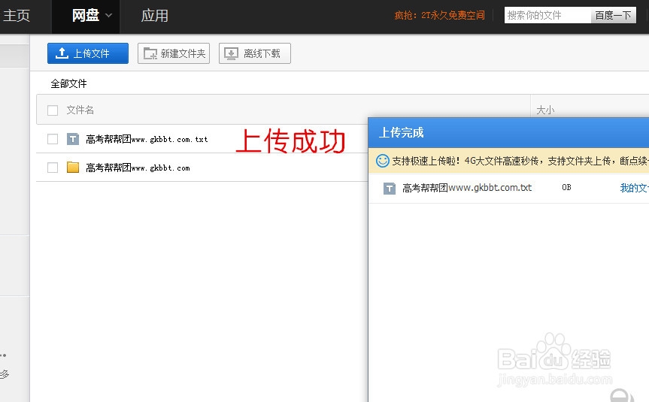This screenshot has width=649, height=402.
Task: Click the text file icon in file list
Action: (x=73, y=139)
